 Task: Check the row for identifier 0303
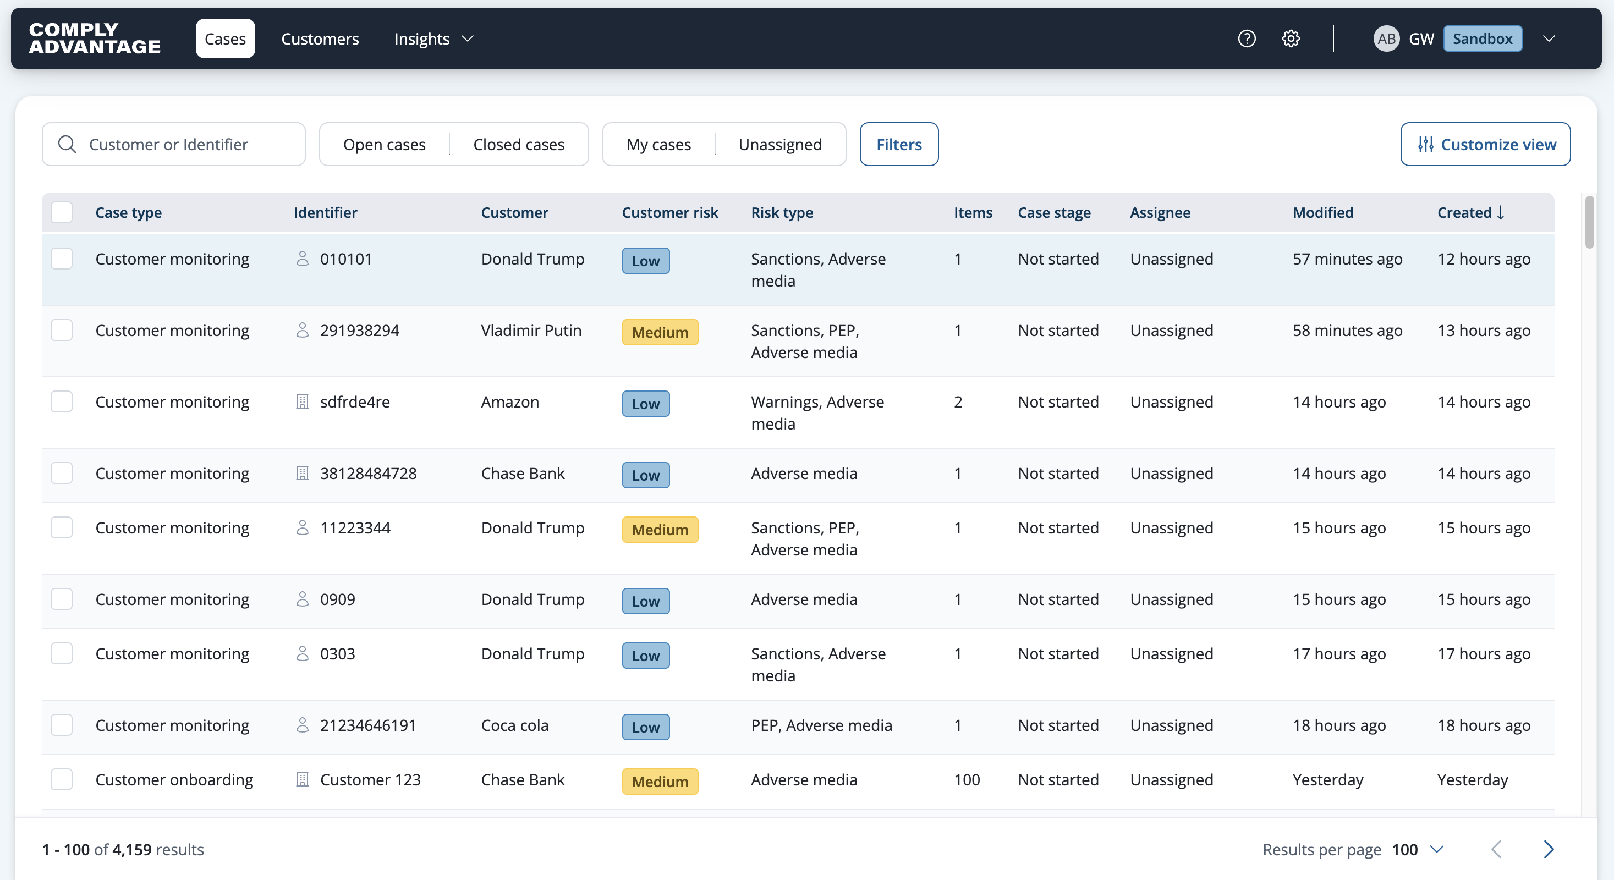pyautogui.click(x=62, y=653)
